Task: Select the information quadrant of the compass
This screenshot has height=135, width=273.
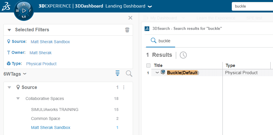Action: tap(30, 11)
